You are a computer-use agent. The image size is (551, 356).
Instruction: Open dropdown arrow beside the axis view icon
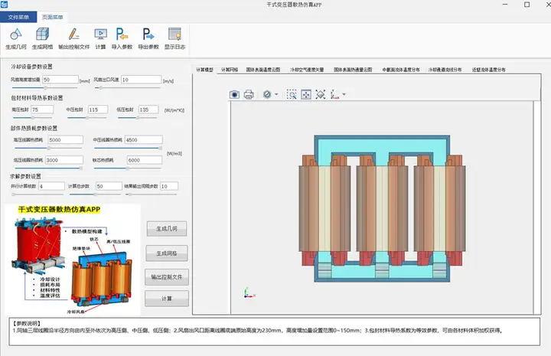pos(344,94)
